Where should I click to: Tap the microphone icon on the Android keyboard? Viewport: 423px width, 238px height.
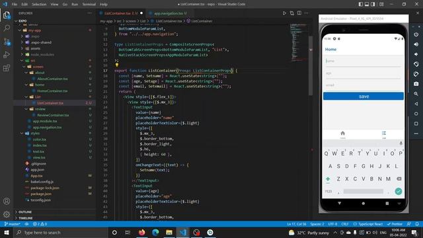click(x=401, y=143)
